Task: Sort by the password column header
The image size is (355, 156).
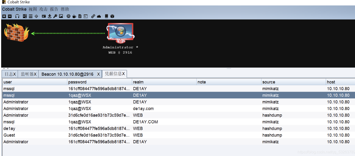Action: coord(99,82)
